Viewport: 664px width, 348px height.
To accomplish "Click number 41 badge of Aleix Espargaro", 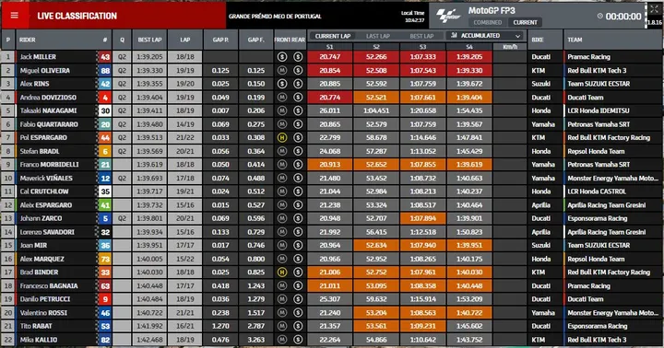I will click(105, 205).
